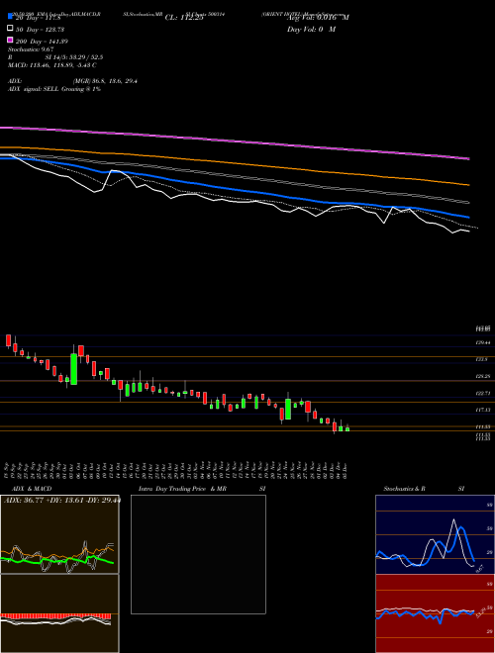Select the 'ADX: 36.77 +DY: 13.61 -DY: 29.44' header
495x653 pixels.
point(62,501)
